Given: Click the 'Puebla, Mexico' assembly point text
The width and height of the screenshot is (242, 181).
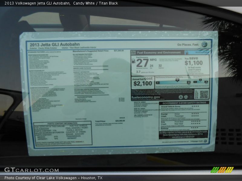Looking at the screenshot, I should click(x=74, y=130).
